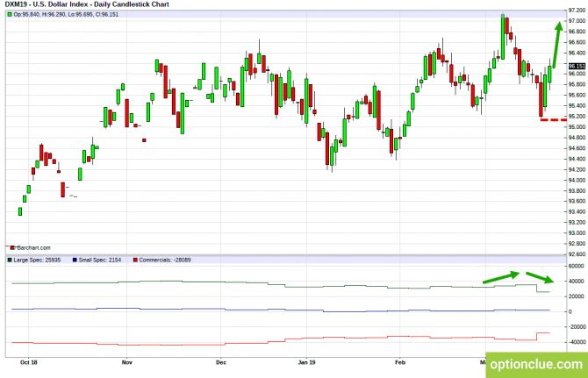The image size is (588, 378).
Task: Click the Commercials: -28089 label
Action: tap(165, 260)
